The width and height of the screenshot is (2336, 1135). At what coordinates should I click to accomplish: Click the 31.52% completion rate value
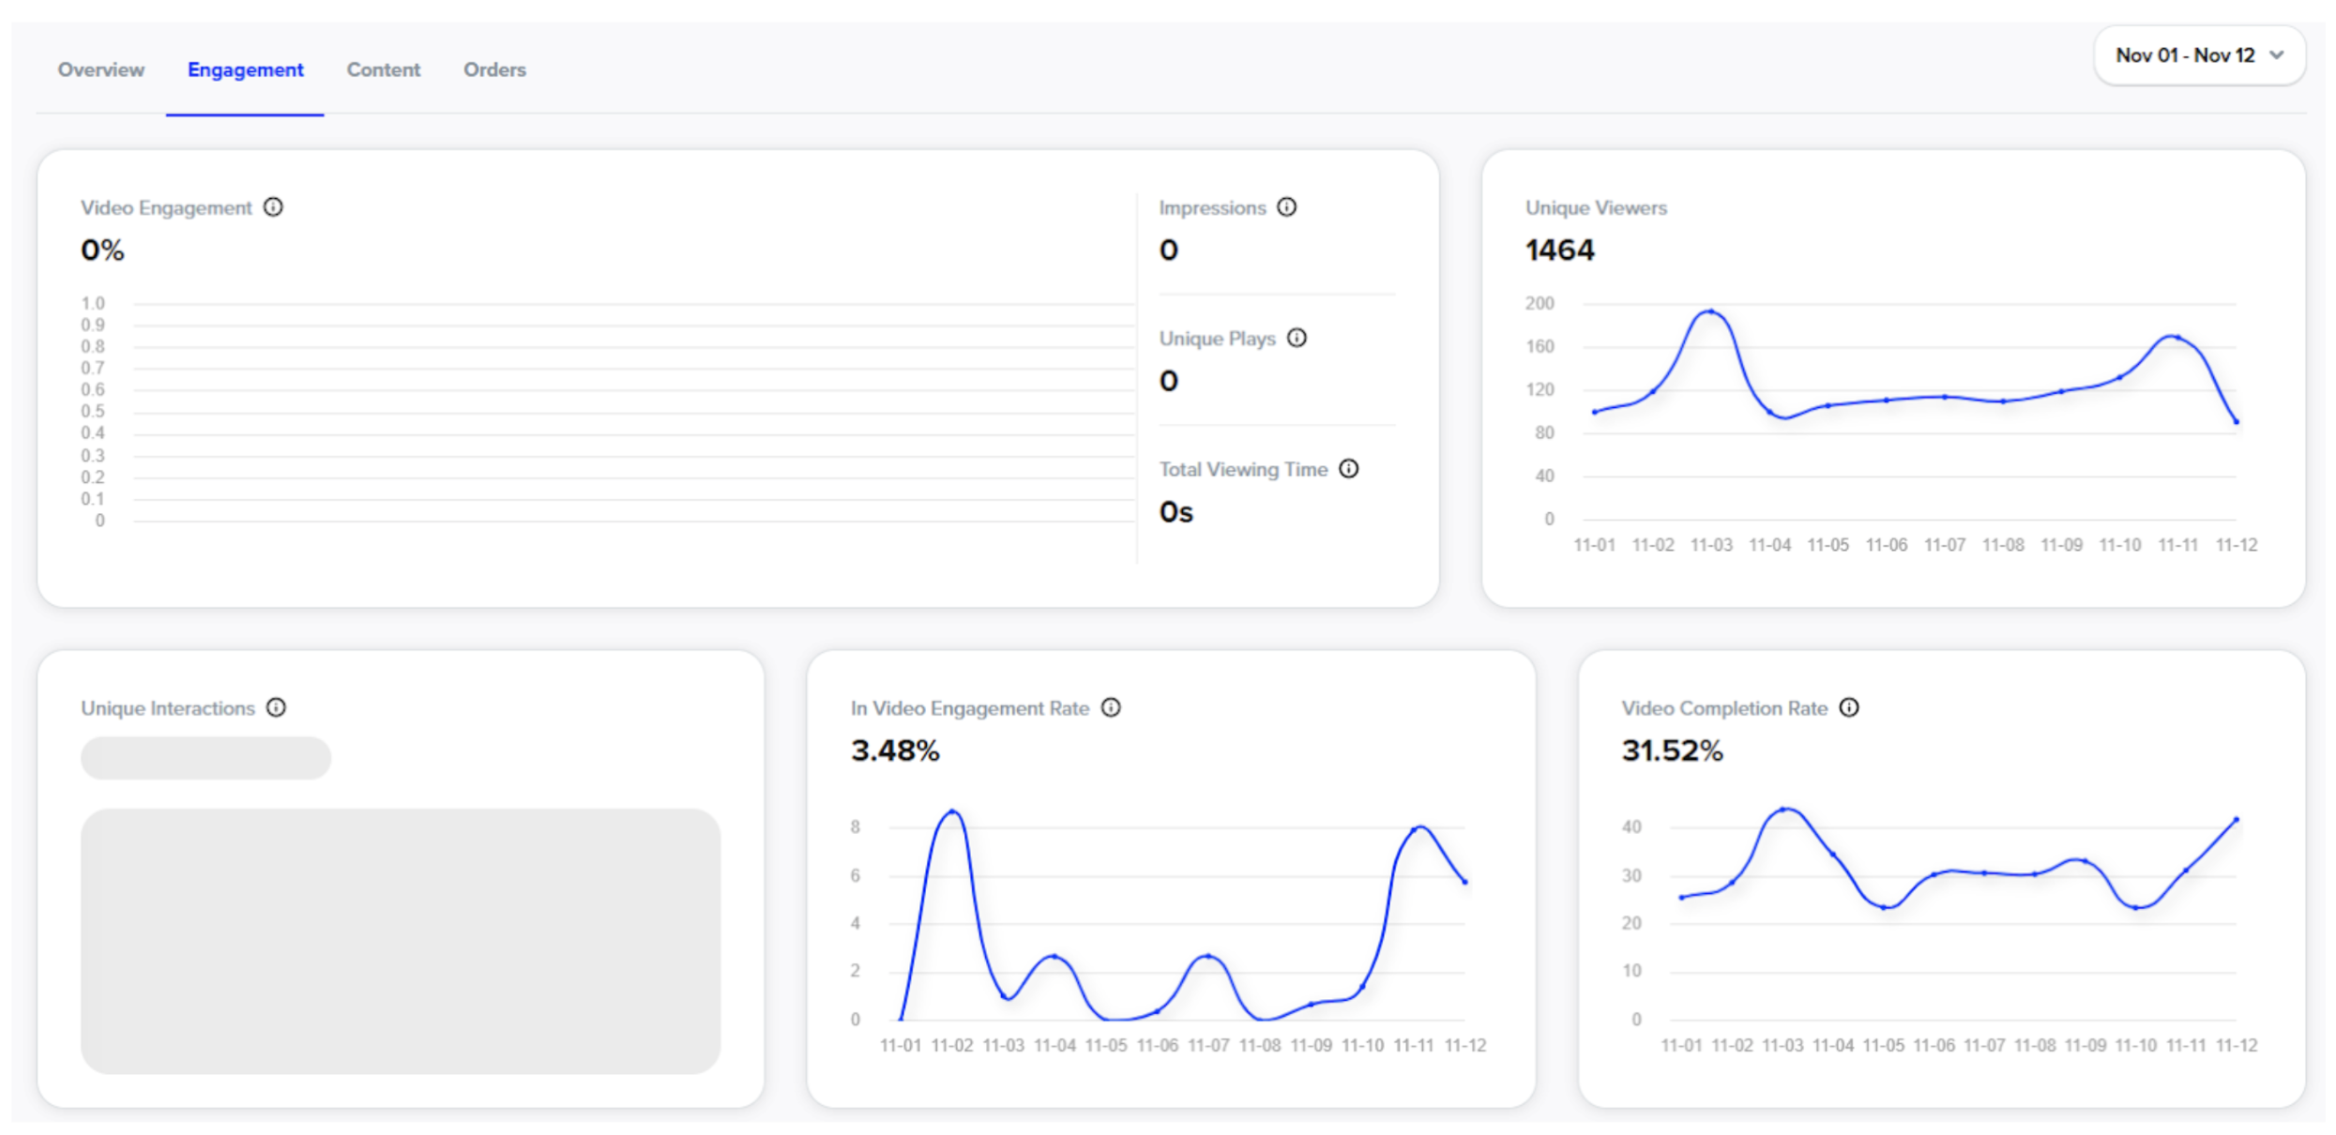point(1672,750)
